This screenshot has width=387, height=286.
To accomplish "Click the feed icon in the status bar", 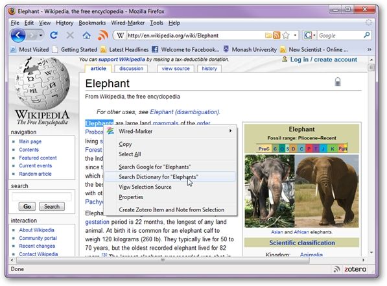I will [336, 269].
